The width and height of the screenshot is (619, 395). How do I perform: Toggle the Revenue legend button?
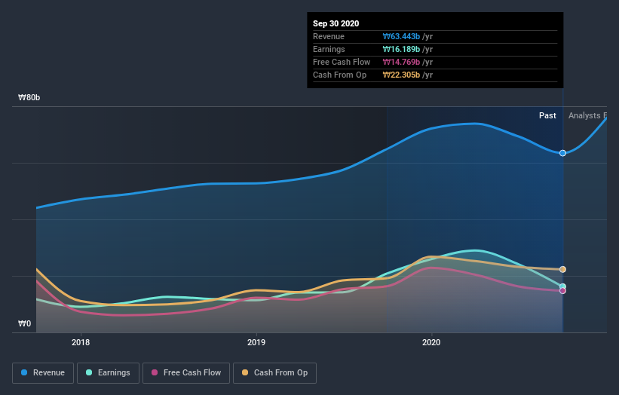pos(43,373)
